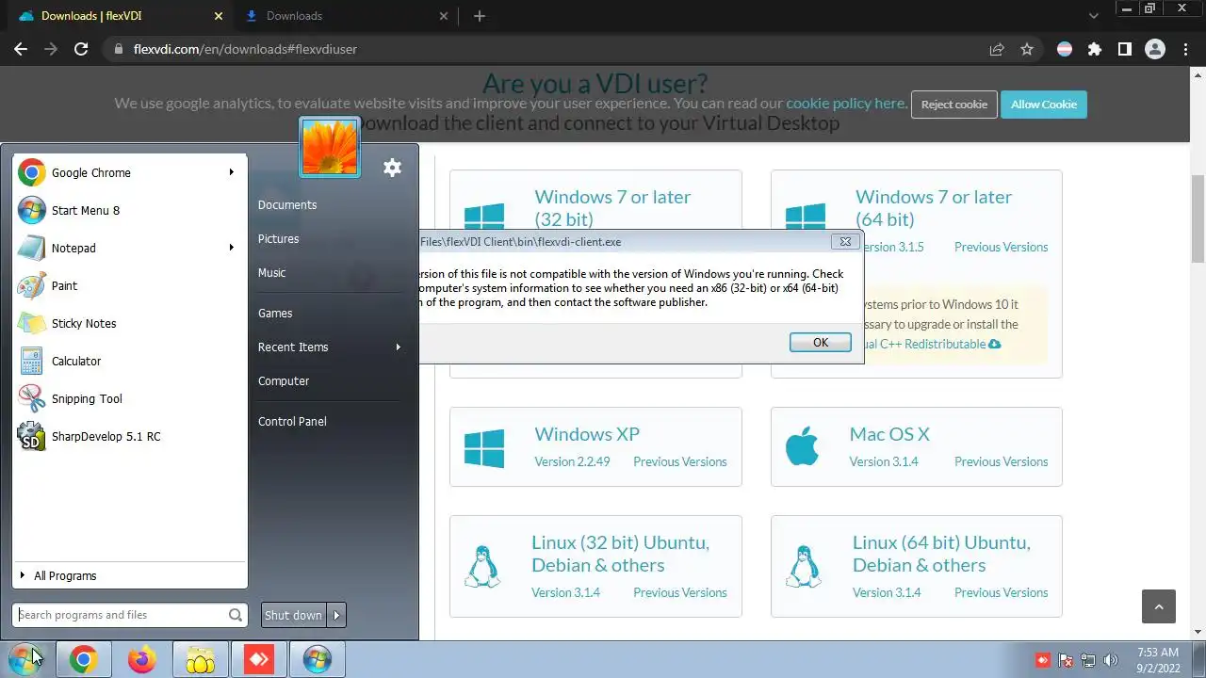Expand Google Chrome jump list arrow
This screenshot has height=678, width=1206.
[231, 172]
